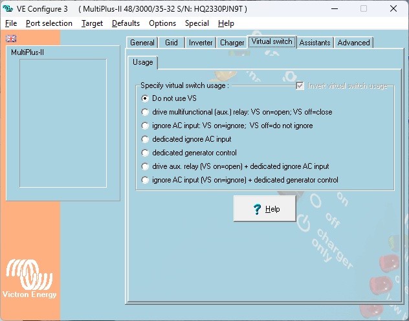Screen dimensions: 409x321
Task: Click the 'MultiPlus-II' label in left panel
Action: pos(27,52)
